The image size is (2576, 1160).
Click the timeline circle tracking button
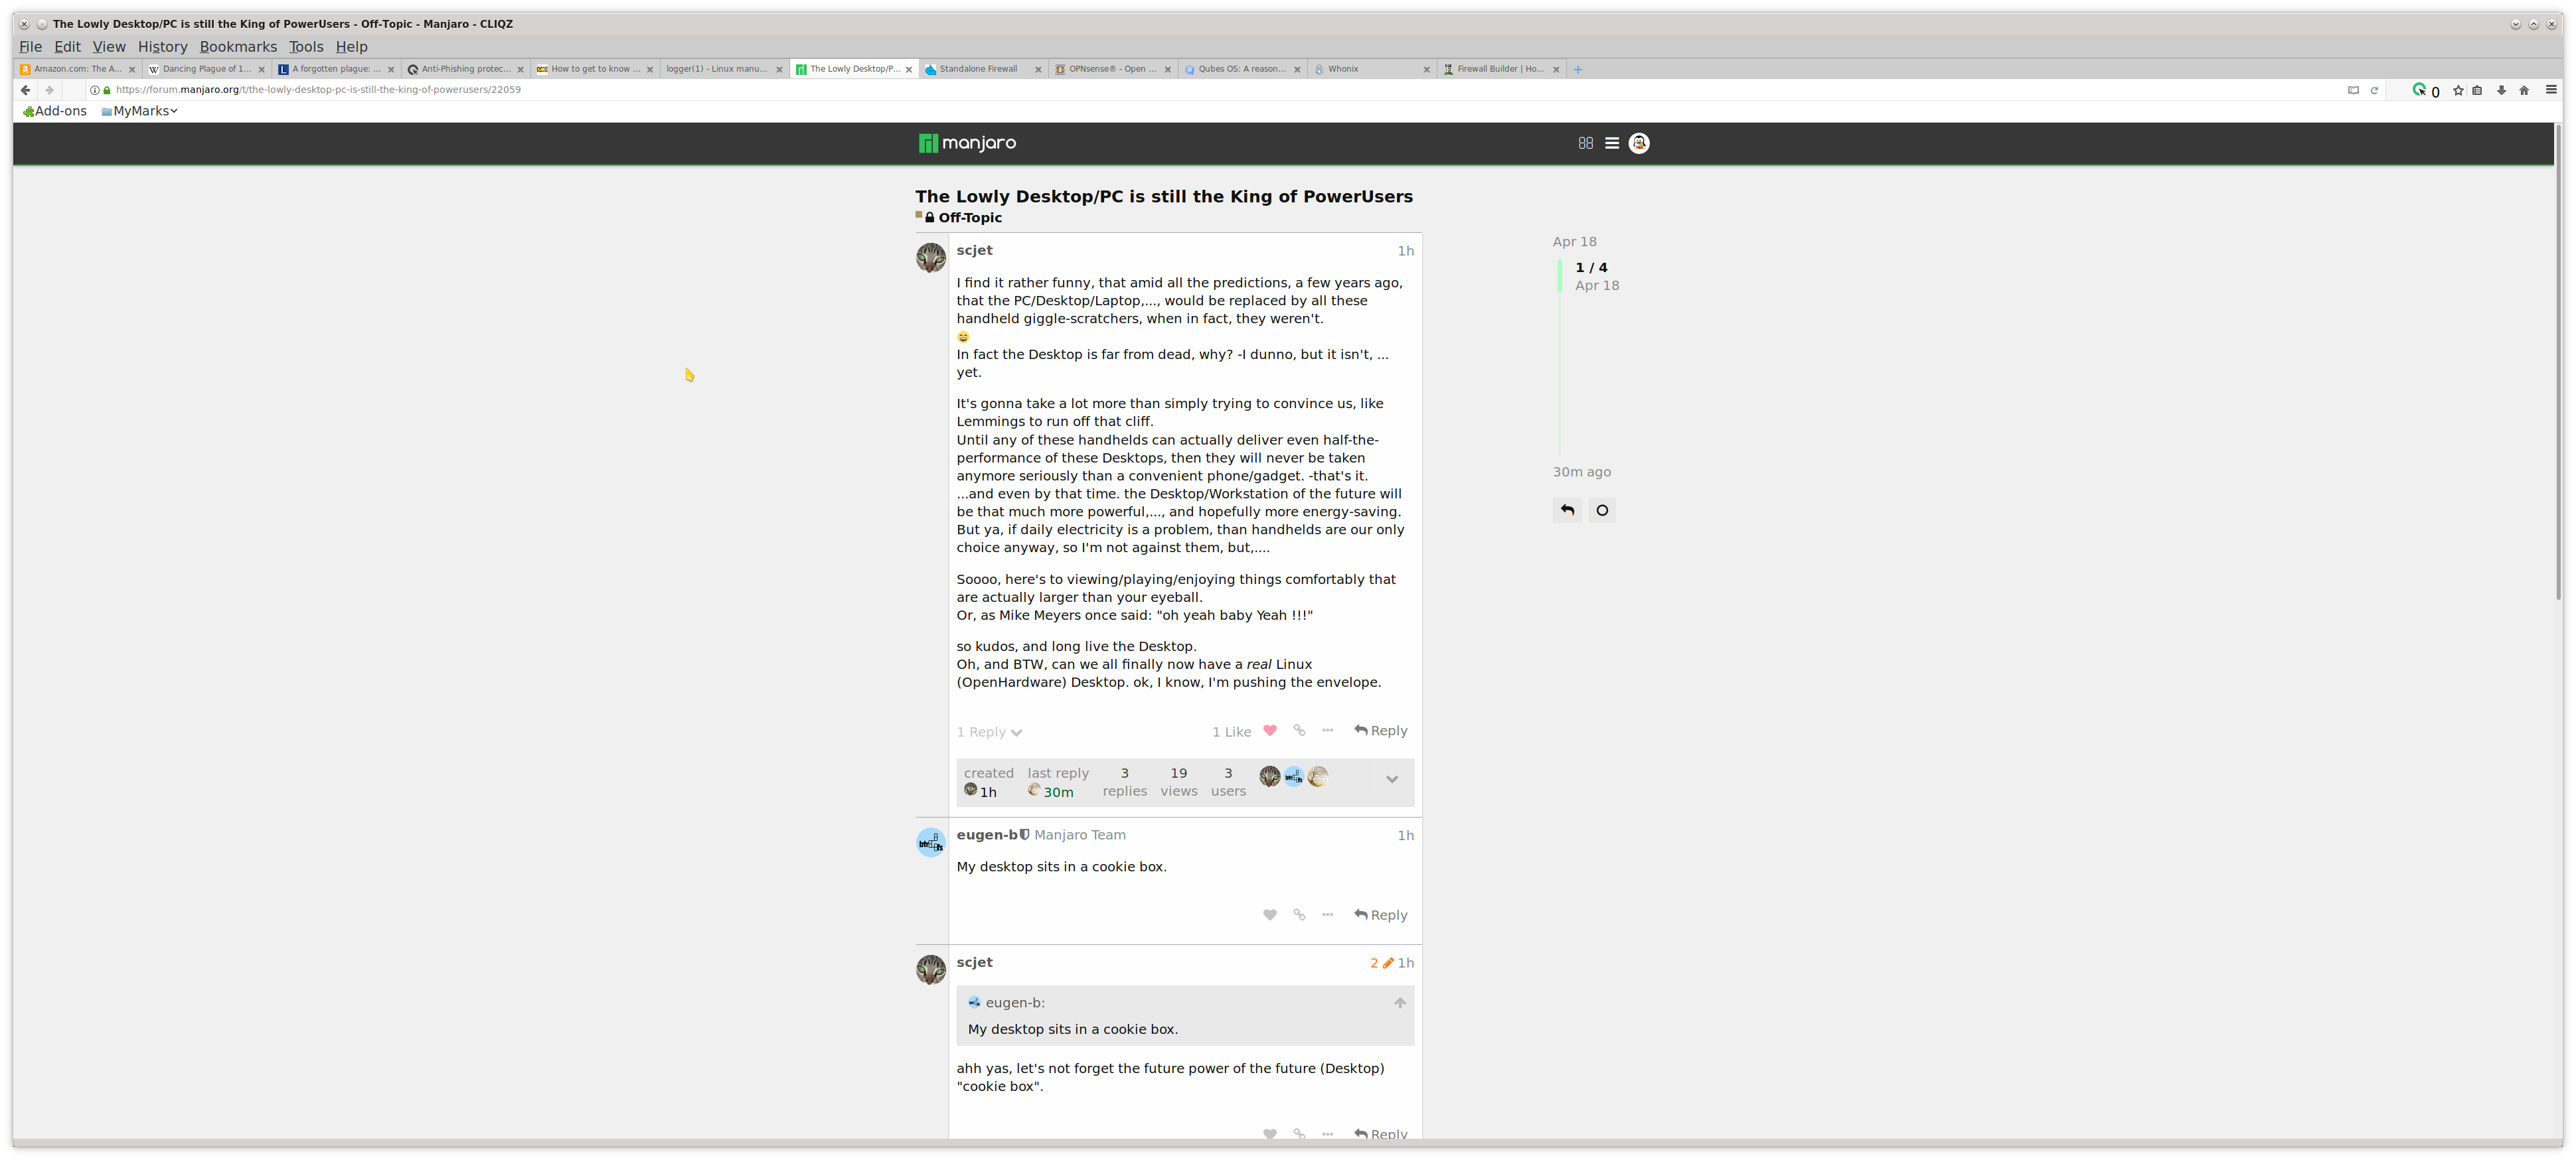[x=1602, y=510]
